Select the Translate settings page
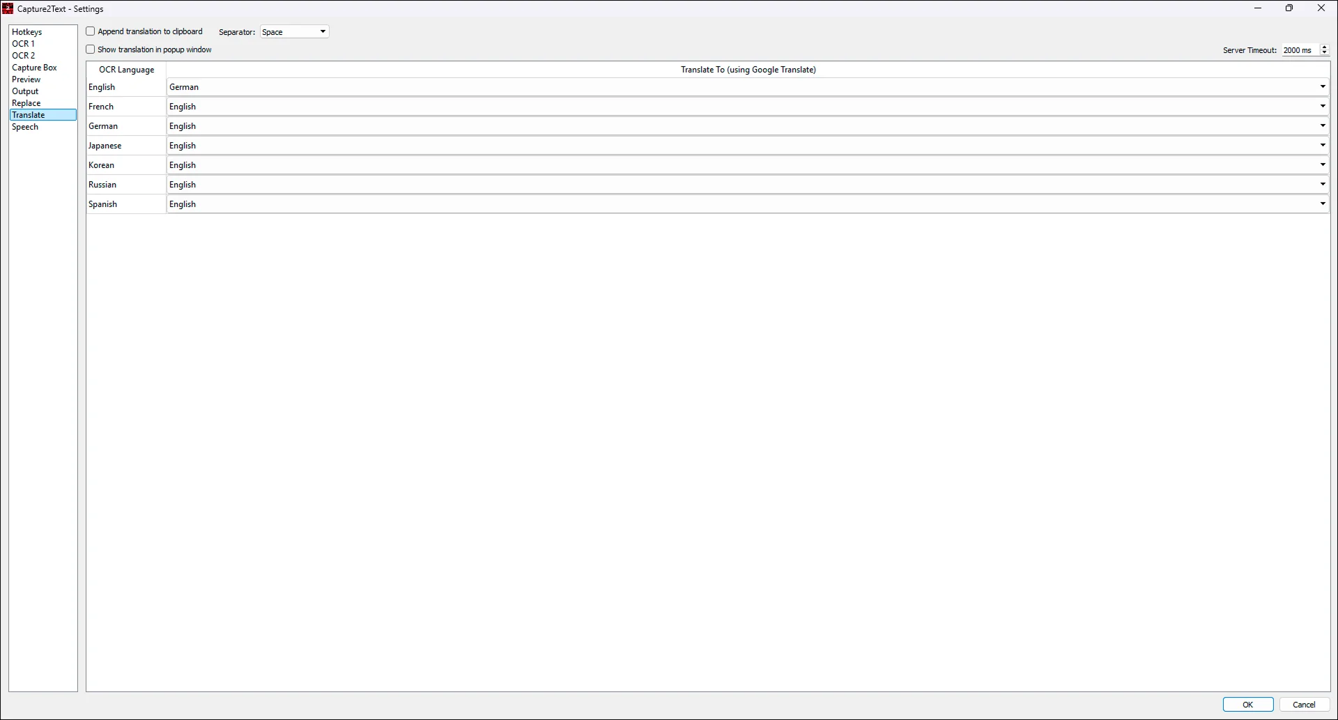Image resolution: width=1338 pixels, height=720 pixels. (43, 115)
